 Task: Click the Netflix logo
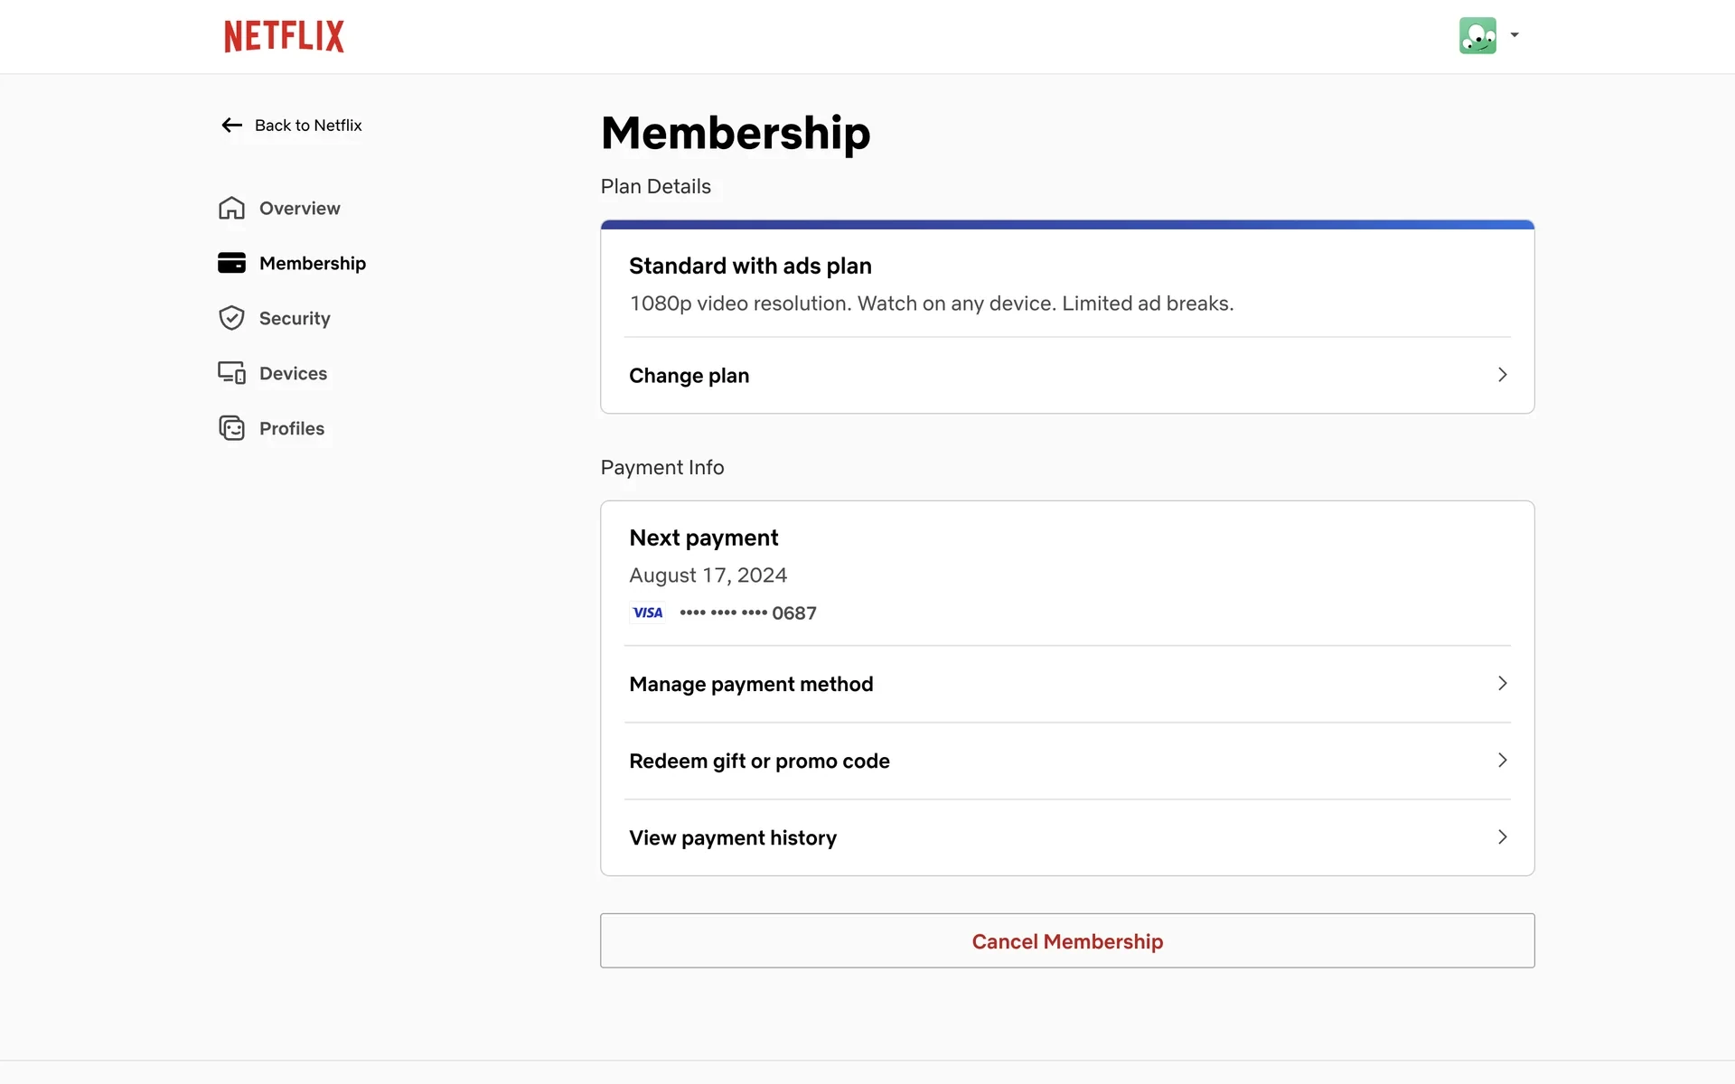tap(284, 36)
